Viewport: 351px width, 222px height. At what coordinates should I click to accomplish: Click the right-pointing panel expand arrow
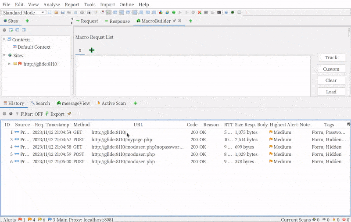pyautogui.click(x=72, y=23)
